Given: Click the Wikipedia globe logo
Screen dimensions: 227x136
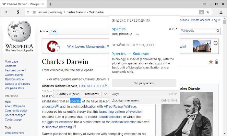Looking at the screenshot, I should coord(19,31).
